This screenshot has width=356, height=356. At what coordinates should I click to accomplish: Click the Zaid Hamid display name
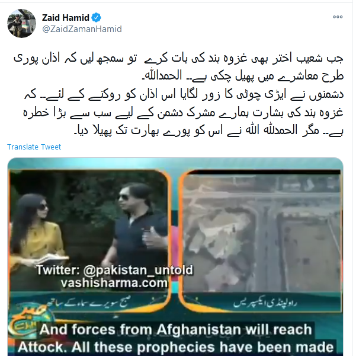click(66, 18)
